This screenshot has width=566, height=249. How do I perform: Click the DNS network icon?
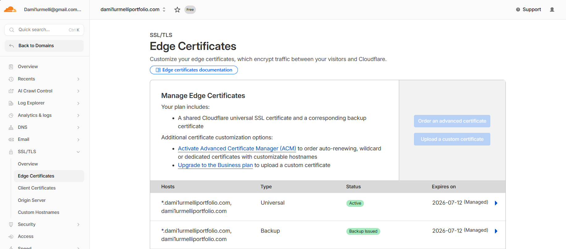point(11,127)
